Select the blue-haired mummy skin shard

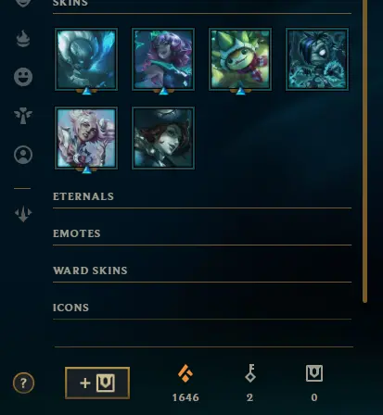317,59
